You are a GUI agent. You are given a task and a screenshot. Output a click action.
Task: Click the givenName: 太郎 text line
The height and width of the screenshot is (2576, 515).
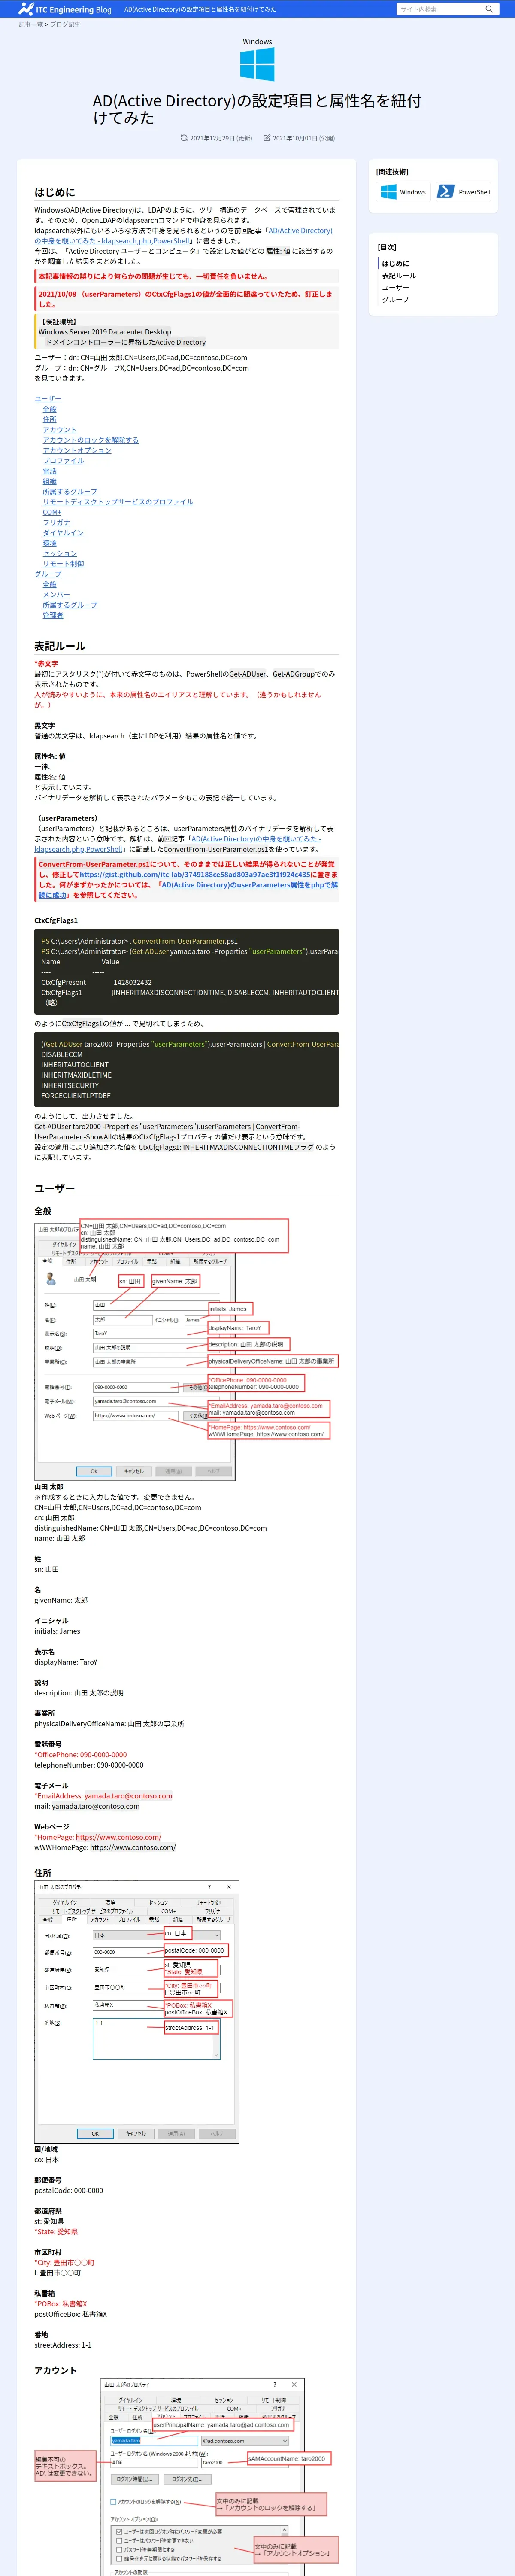(x=61, y=1600)
